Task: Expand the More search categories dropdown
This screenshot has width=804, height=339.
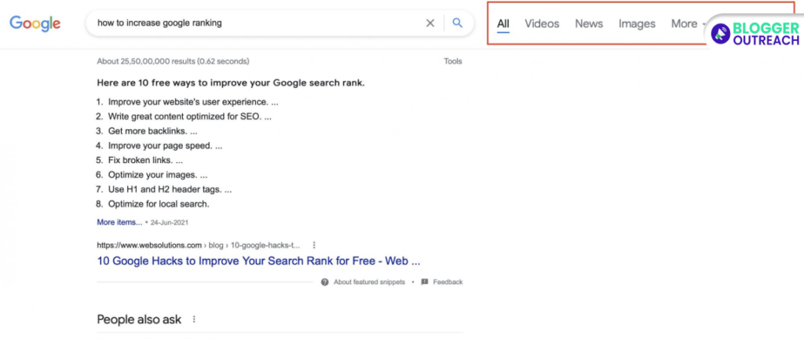Action: [x=686, y=24]
